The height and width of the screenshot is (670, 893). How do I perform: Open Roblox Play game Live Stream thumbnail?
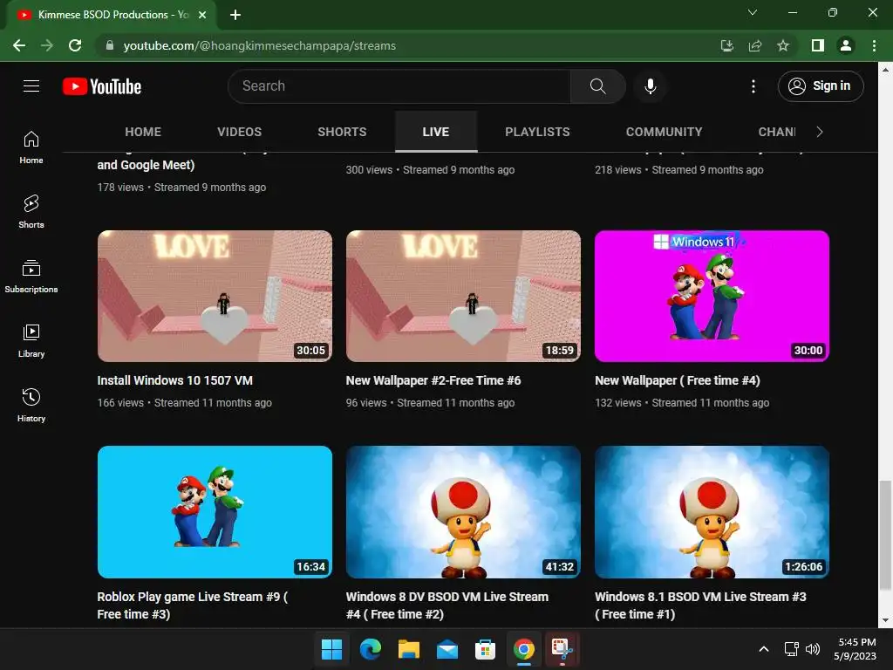click(215, 511)
